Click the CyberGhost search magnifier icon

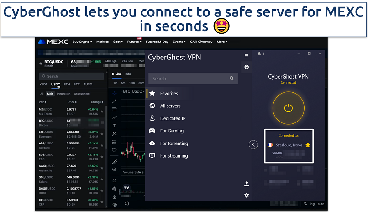[231, 79]
